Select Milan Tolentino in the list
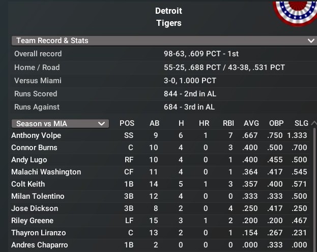Screen dimensions: 317x252 pyautogui.click(x=37, y=196)
